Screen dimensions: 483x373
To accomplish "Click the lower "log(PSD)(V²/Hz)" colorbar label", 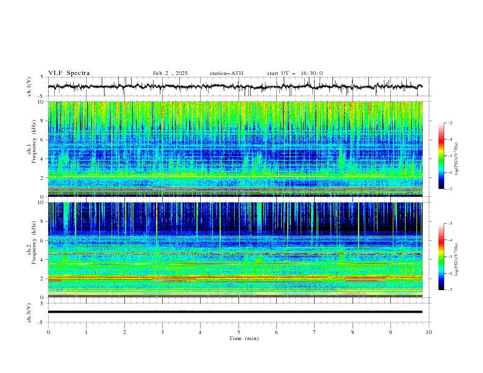I will pos(456,259).
